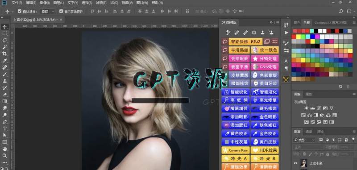Click the 智能快修 V5.0 button

245,41
